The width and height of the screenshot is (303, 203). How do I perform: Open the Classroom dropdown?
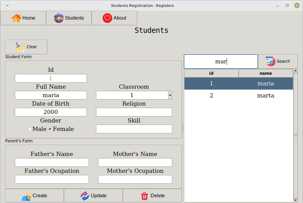coord(169,95)
